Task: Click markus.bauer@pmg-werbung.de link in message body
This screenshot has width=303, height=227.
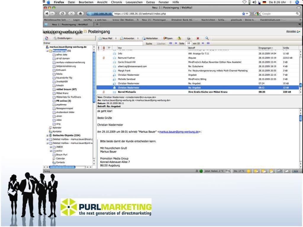Action: tap(179, 132)
